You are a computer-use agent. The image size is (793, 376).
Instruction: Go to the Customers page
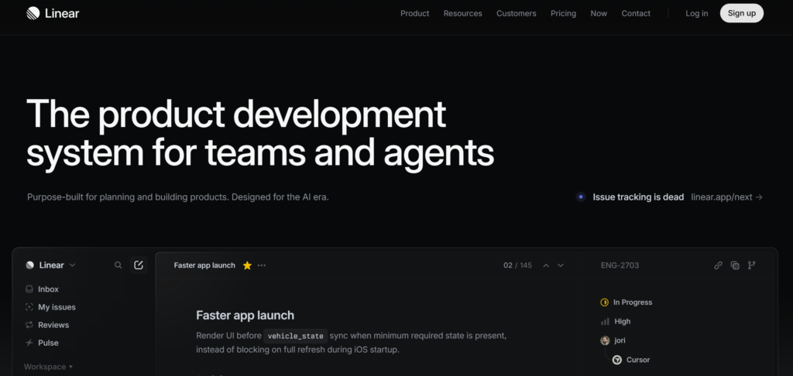click(x=517, y=14)
